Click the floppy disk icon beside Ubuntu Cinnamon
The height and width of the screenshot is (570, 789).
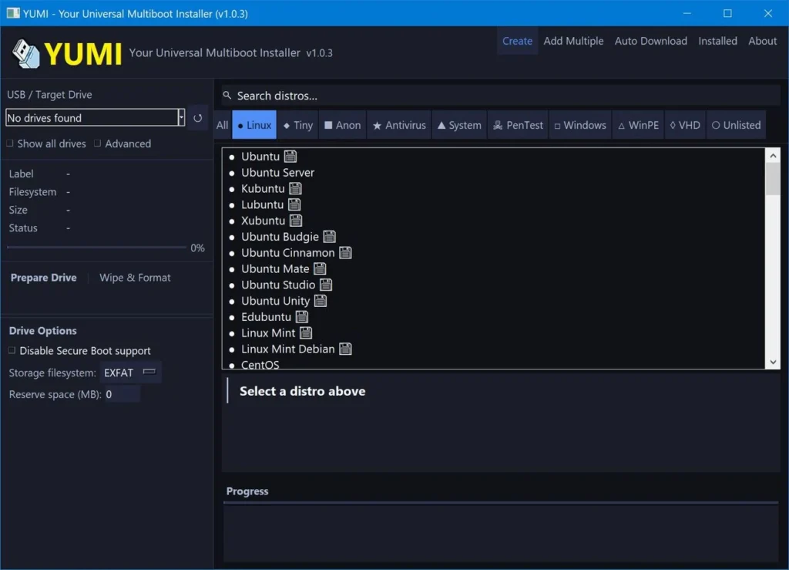[345, 253]
